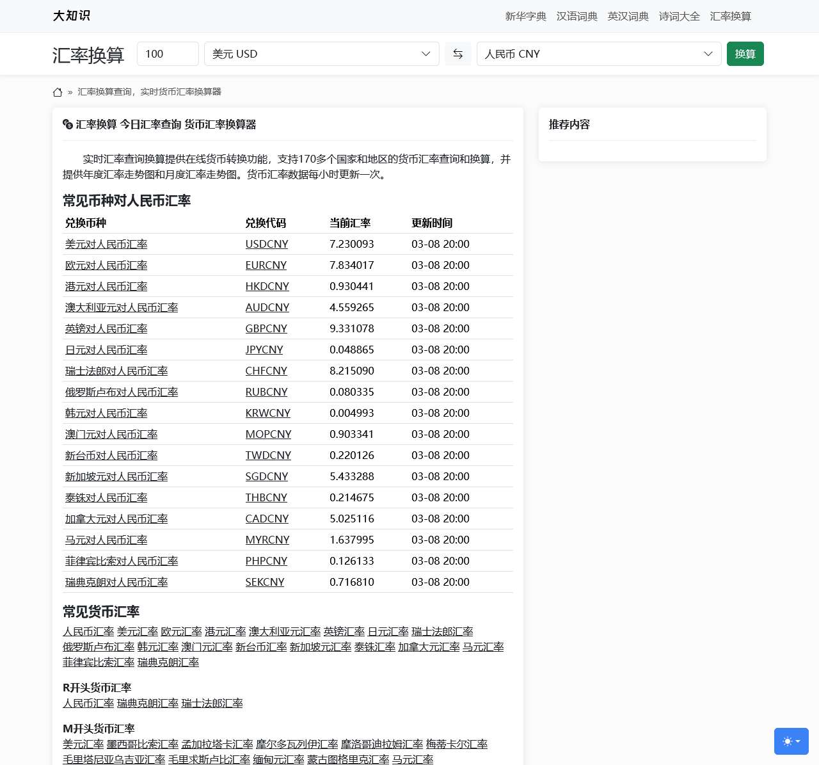This screenshot has width=819, height=765.
Task: Open 诗词大全 in the navigation bar
Action: (680, 17)
